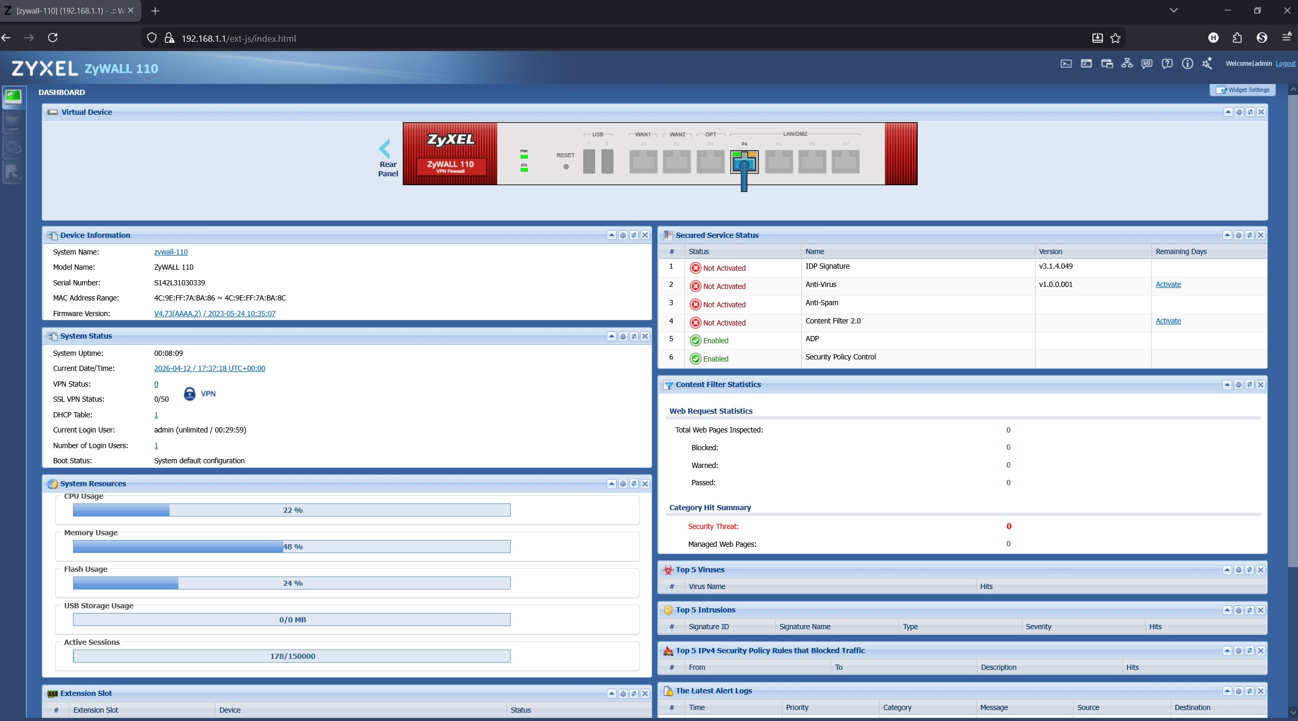The height and width of the screenshot is (721, 1298).
Task: Click the VPN lock icon in System Status
Action: [x=190, y=394]
